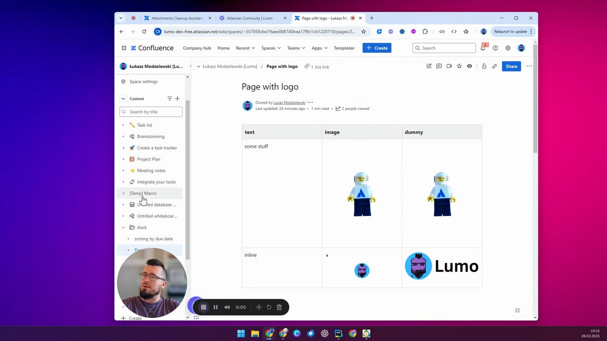Click the Lucas Modzelewski owner link
This screenshot has width=607, height=341.
pos(289,102)
